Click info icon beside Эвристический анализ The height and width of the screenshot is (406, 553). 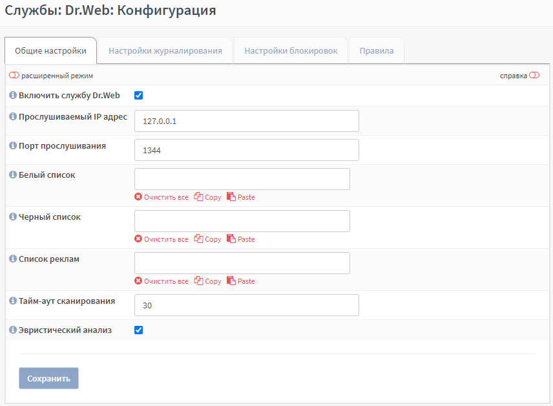(x=13, y=330)
